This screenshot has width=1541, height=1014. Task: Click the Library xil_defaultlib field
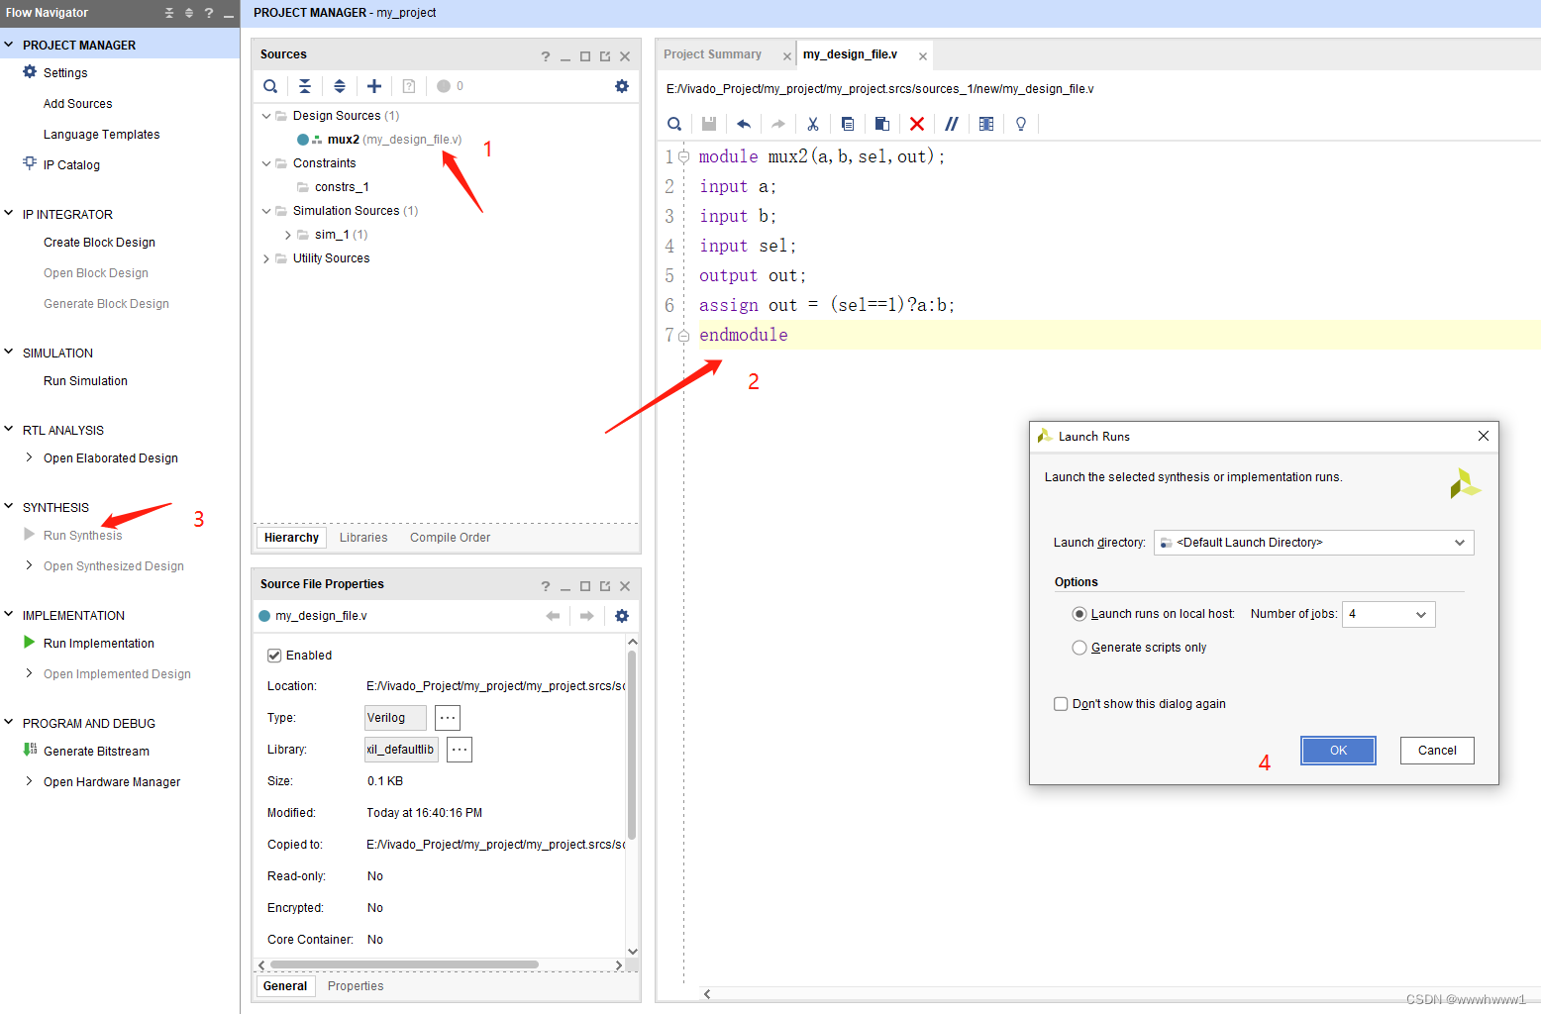tap(401, 750)
